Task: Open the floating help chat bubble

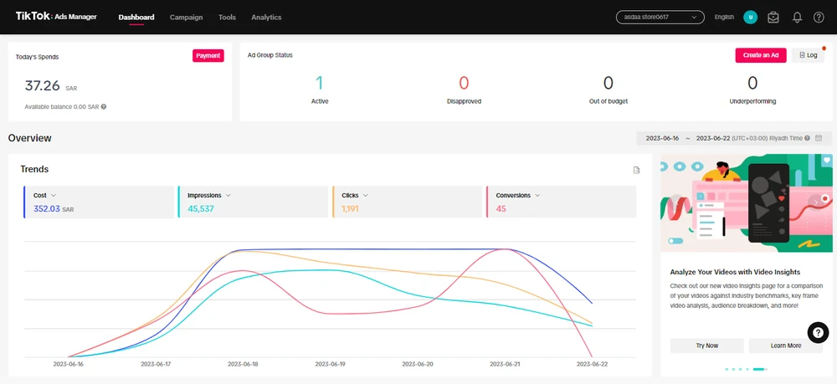Action: coord(818,332)
